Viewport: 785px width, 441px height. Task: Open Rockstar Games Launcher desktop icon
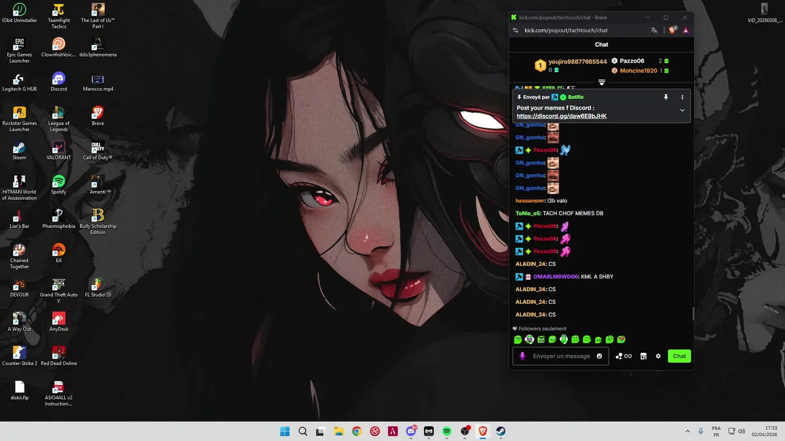(20, 119)
